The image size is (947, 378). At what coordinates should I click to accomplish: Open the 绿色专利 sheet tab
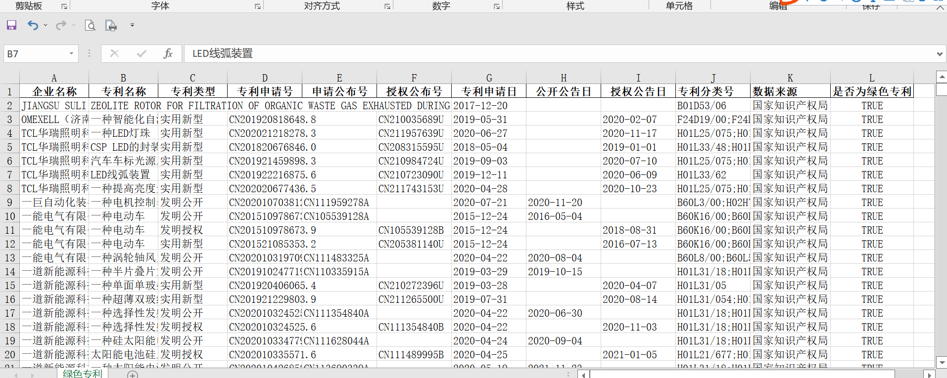(x=82, y=374)
